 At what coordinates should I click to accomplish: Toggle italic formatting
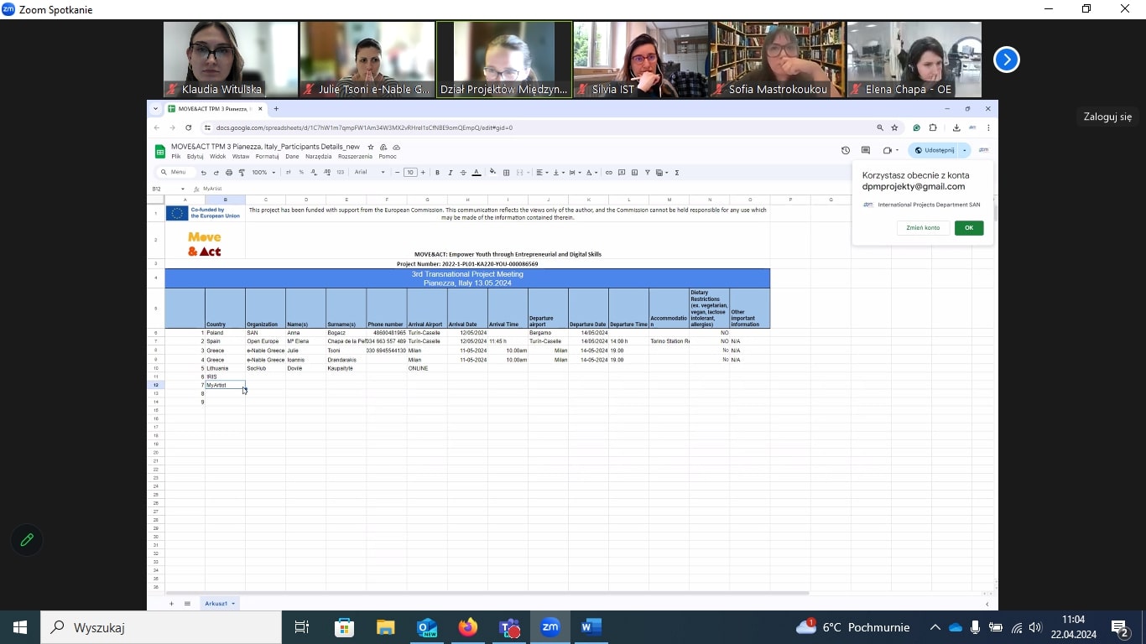coord(451,173)
